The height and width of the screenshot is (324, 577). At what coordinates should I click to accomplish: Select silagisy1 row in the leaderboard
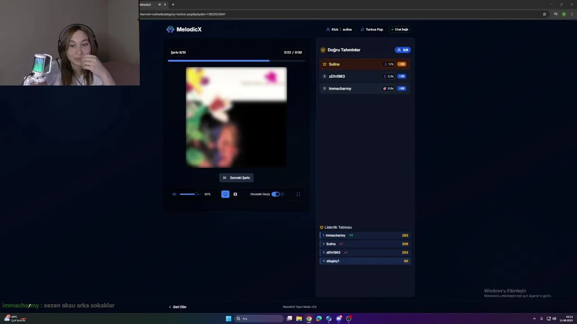click(365, 261)
